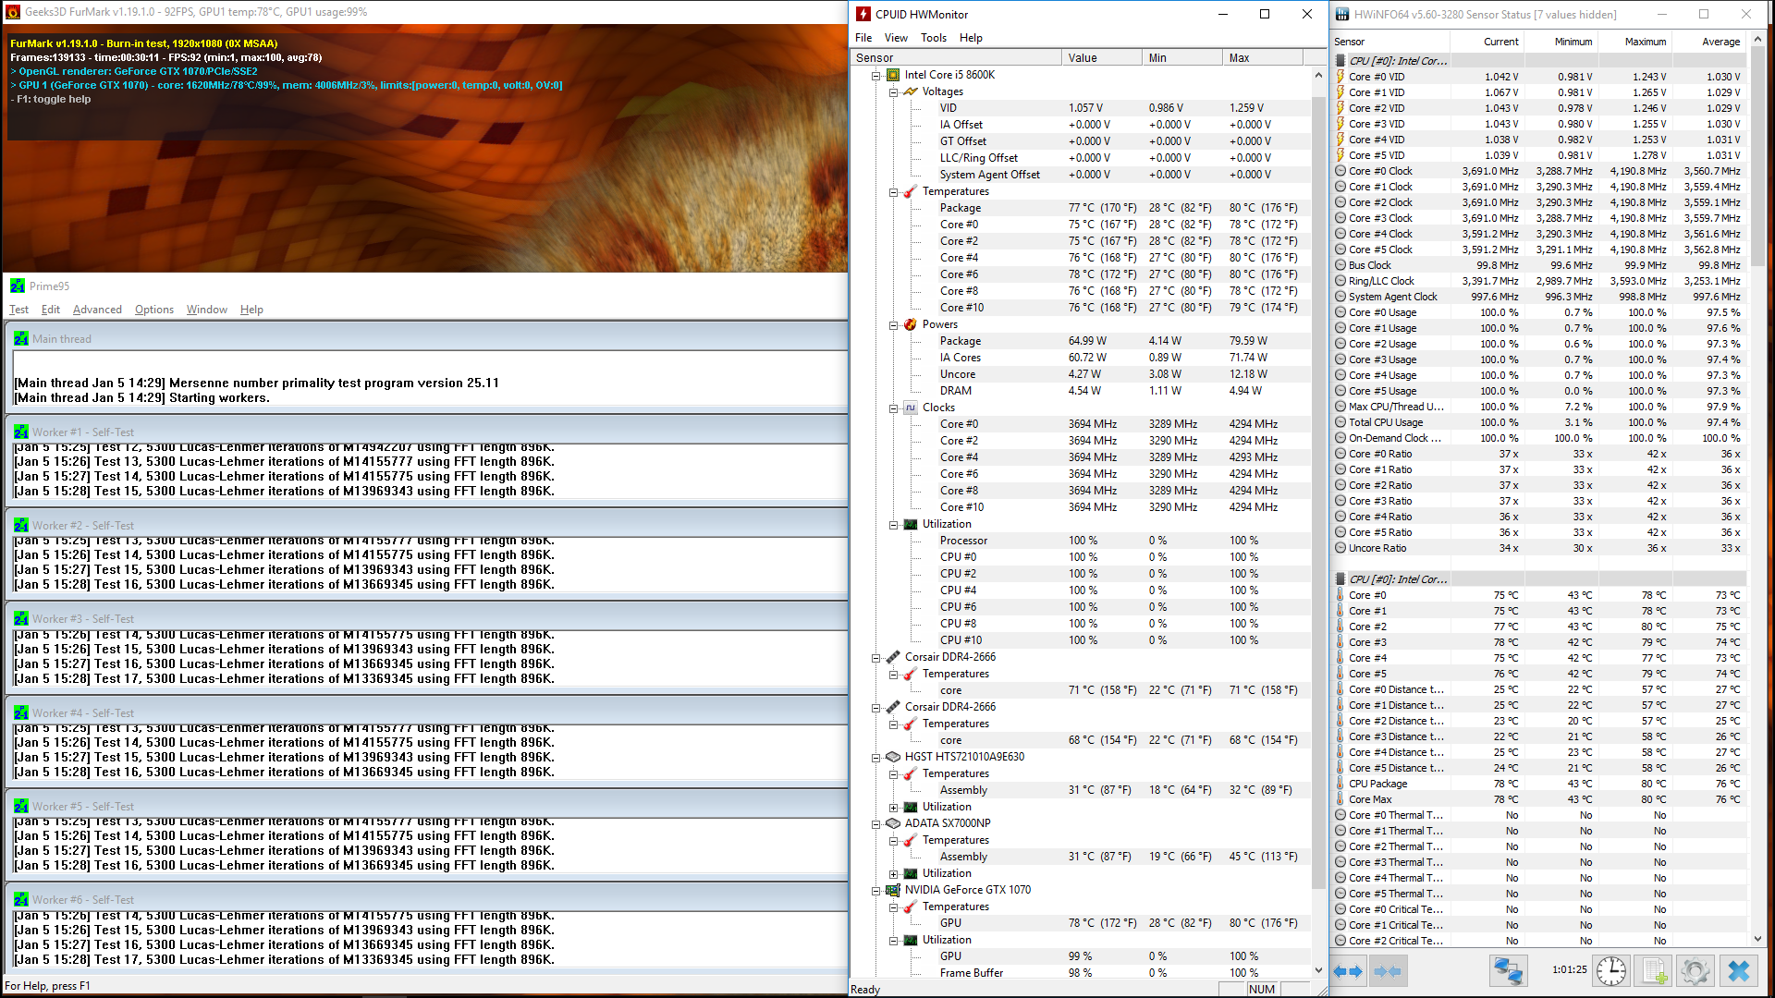Open HWMonitor Tools menu

click(934, 38)
